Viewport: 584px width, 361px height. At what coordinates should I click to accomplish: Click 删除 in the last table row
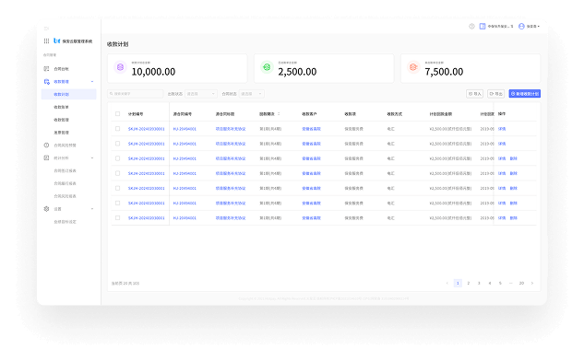coord(514,218)
